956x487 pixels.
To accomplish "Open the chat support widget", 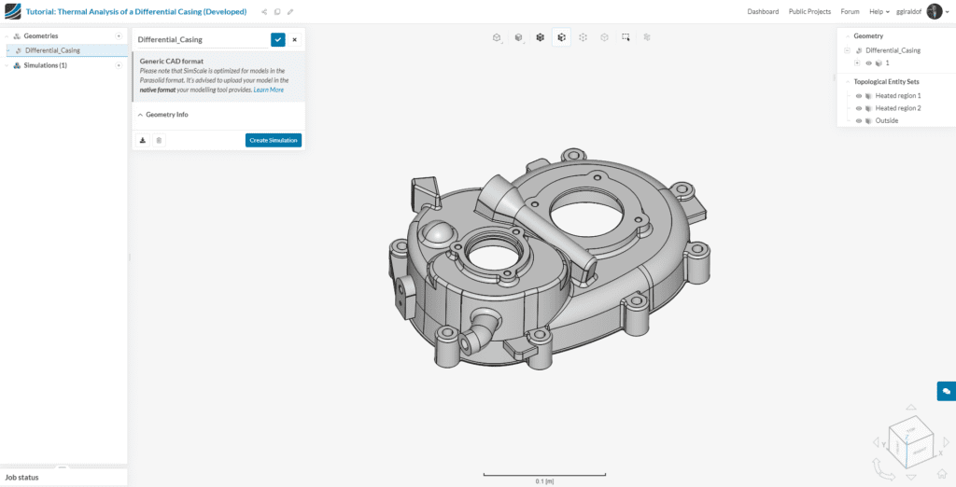I will click(946, 391).
